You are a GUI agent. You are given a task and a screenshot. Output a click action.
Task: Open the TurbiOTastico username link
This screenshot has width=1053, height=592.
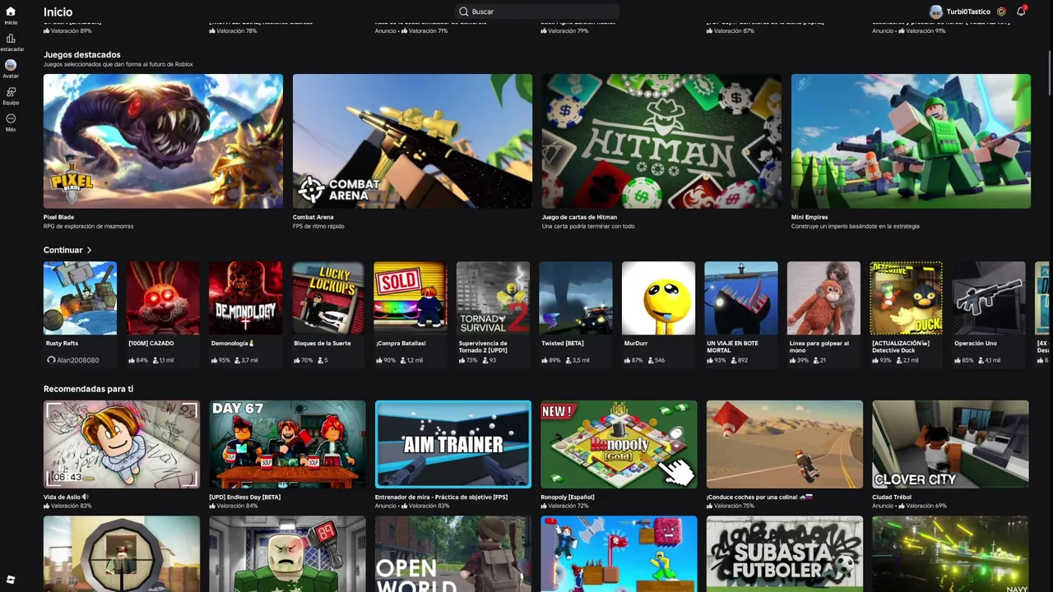(967, 12)
